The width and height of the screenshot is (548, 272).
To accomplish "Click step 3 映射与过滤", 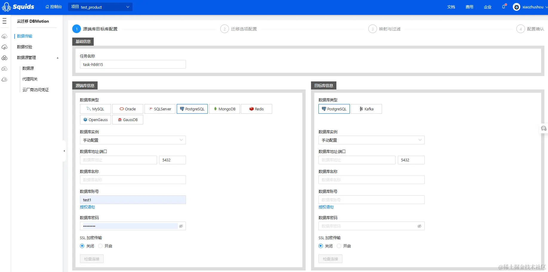I will pos(384,29).
